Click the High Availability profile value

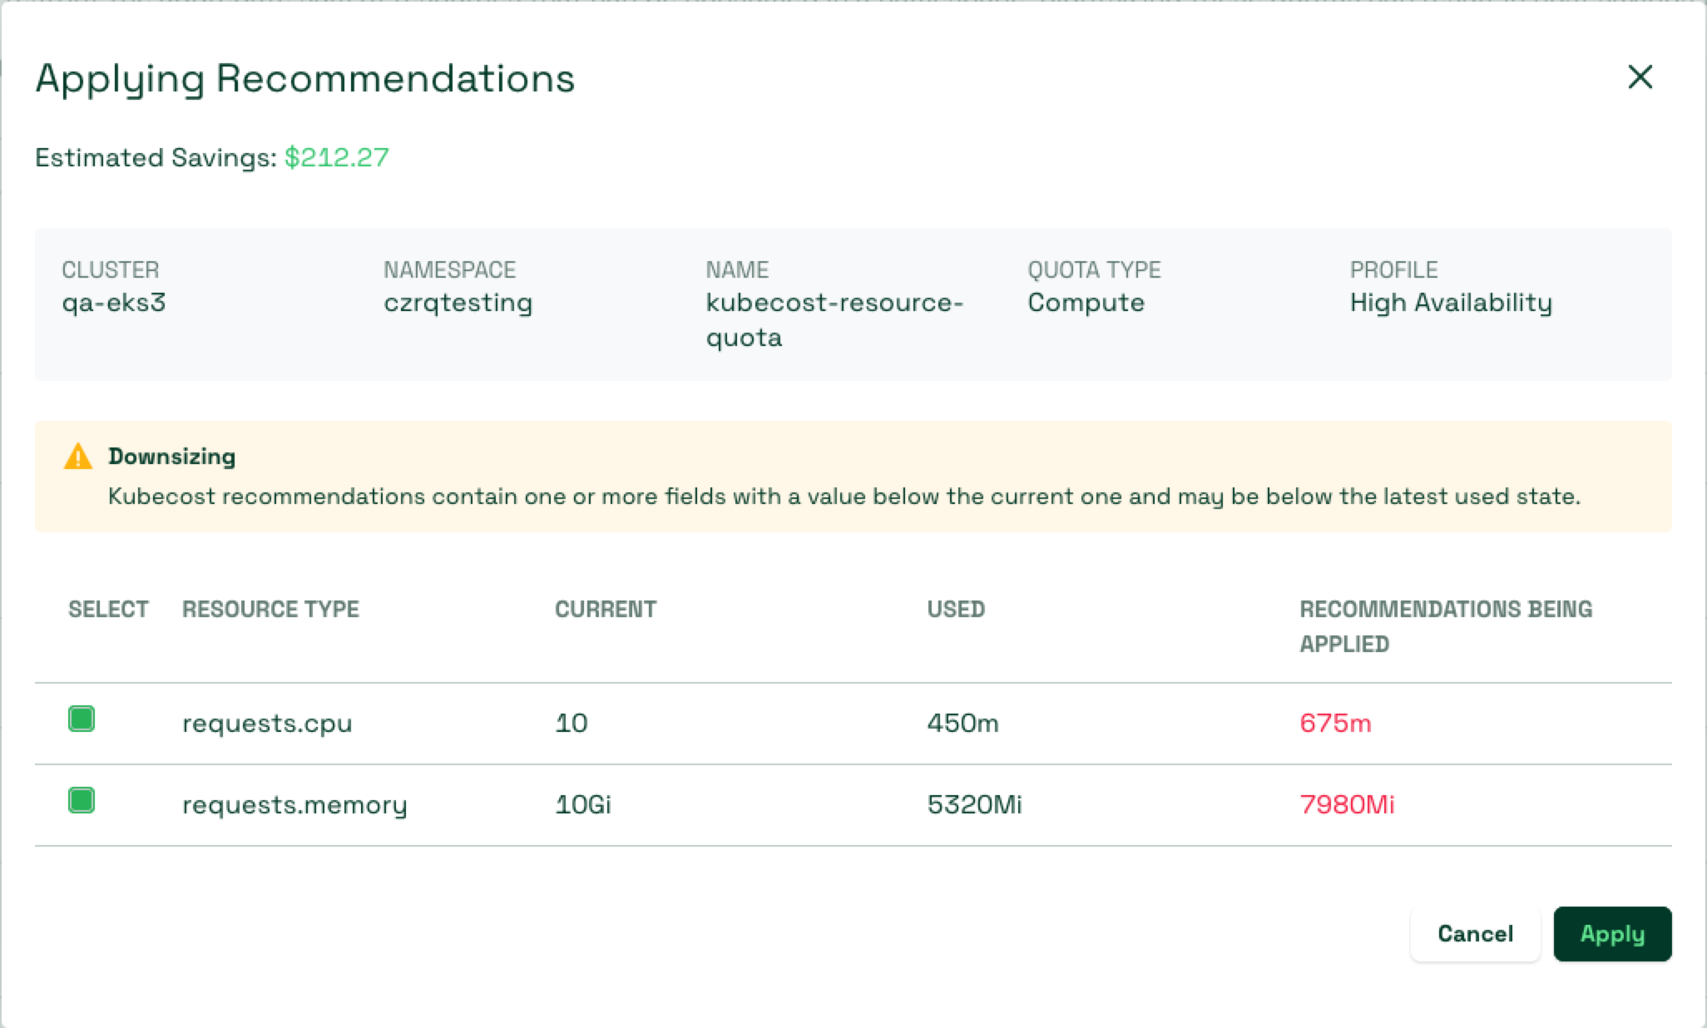[x=1450, y=303]
